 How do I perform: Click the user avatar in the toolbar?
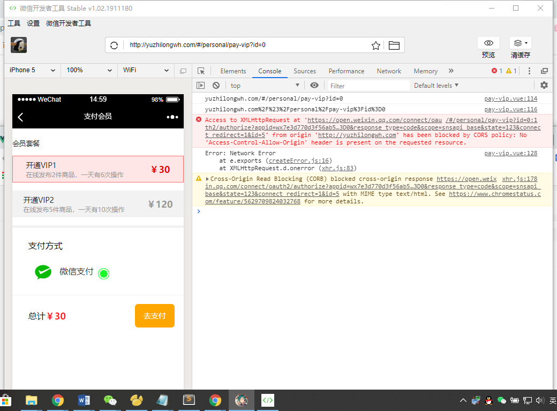[x=19, y=45]
